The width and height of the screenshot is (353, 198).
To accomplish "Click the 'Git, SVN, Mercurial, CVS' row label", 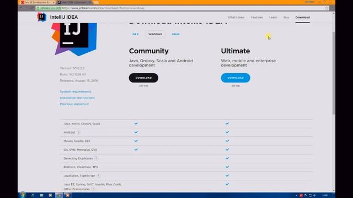I will coord(80,150).
